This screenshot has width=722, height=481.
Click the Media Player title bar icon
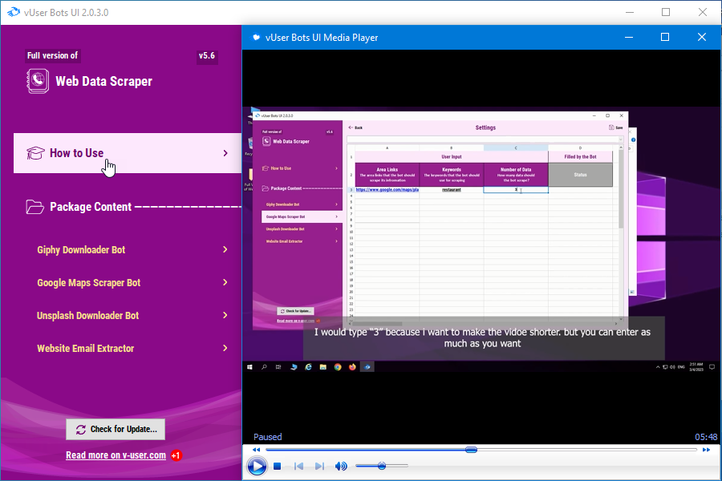(x=256, y=38)
